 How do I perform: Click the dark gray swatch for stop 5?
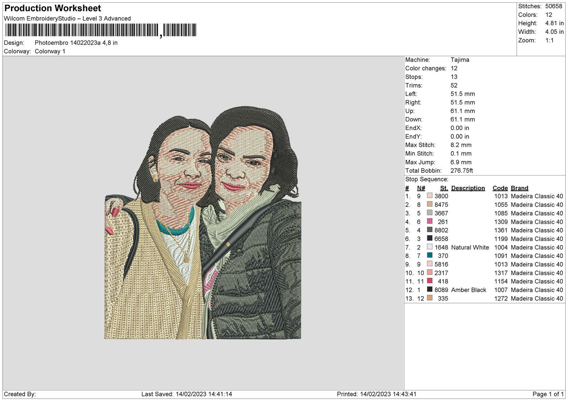430,230
